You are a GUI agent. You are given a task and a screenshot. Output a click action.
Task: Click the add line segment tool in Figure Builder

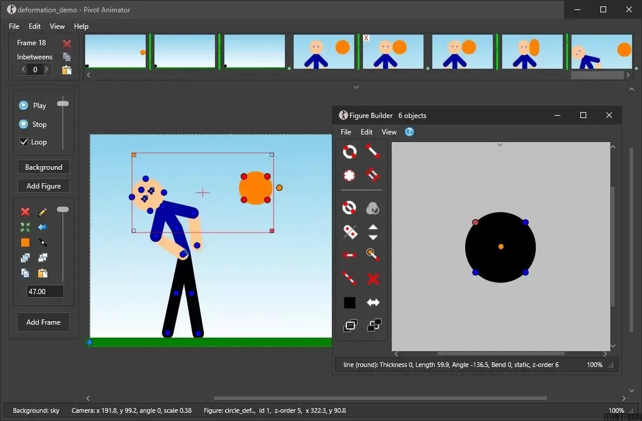click(x=373, y=152)
